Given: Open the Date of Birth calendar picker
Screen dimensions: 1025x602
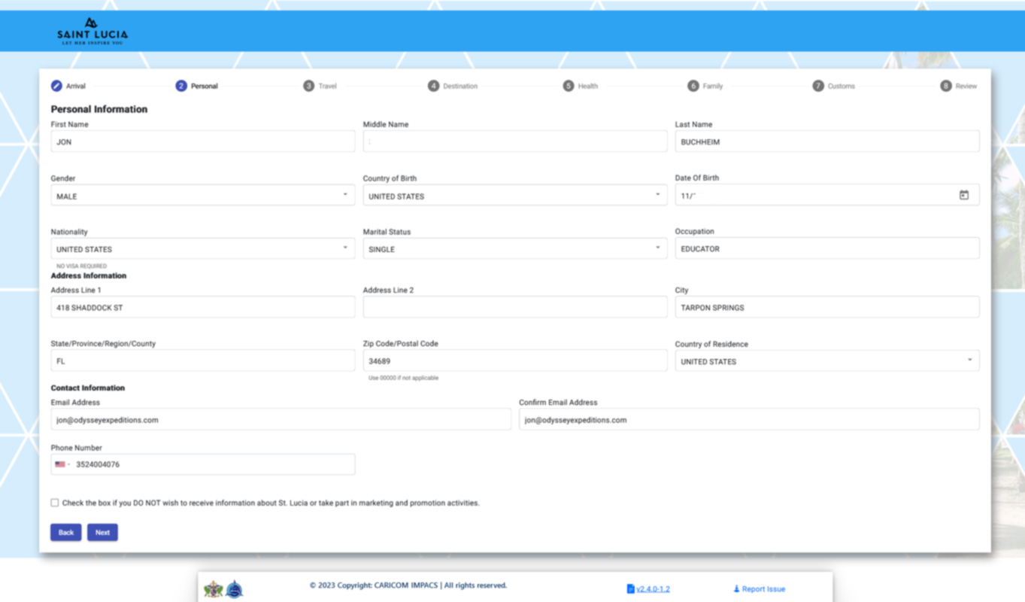Looking at the screenshot, I should (x=963, y=196).
